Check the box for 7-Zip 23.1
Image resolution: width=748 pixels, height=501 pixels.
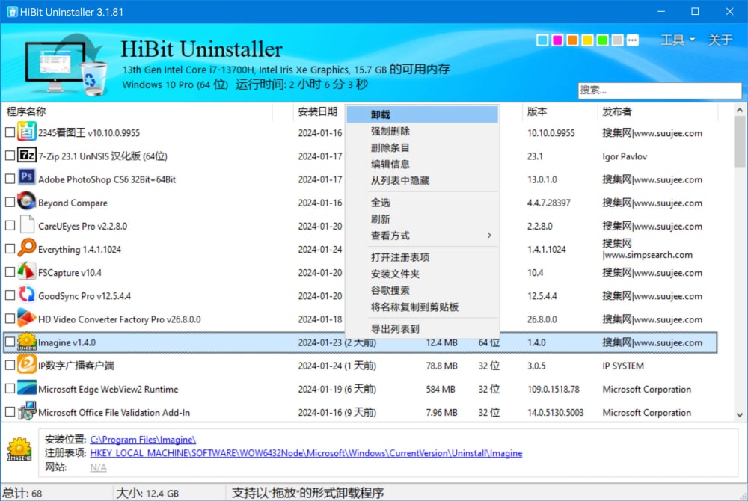point(10,156)
